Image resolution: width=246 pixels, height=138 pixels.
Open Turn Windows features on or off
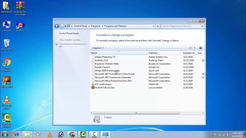pyautogui.click(x=73, y=45)
